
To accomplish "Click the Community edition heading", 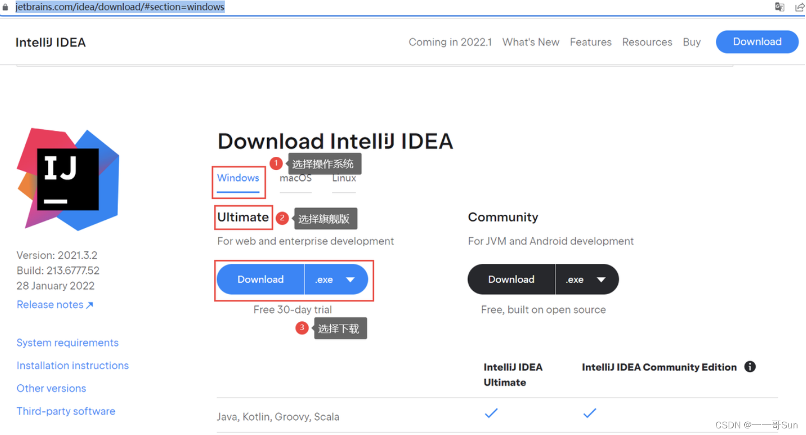I will click(x=503, y=217).
